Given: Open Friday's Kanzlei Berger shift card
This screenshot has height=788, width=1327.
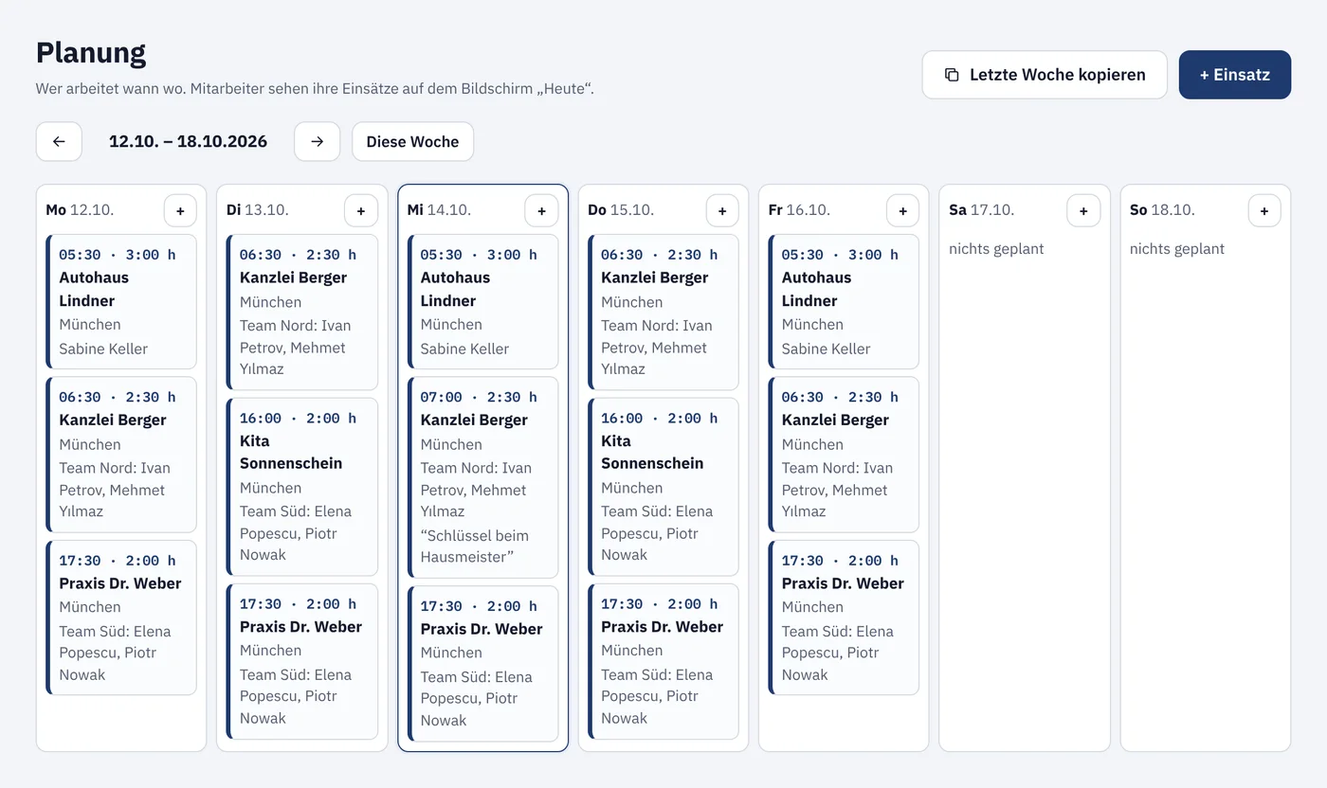Looking at the screenshot, I should tap(844, 455).
